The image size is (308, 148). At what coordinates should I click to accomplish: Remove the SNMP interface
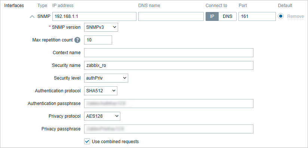tap(295, 16)
